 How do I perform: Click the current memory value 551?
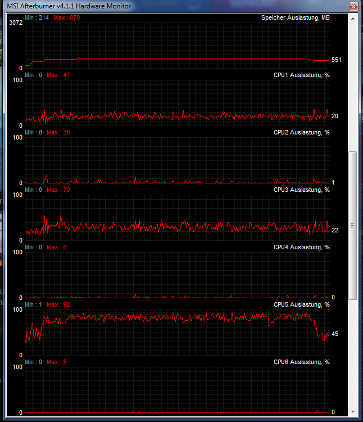click(x=336, y=60)
